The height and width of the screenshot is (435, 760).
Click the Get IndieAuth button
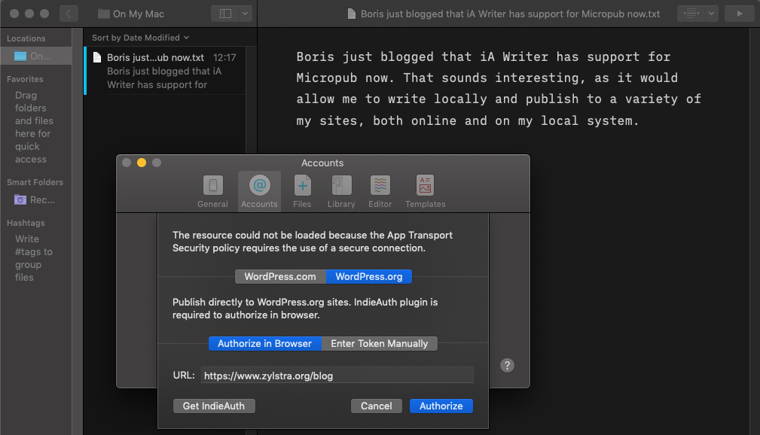[214, 406]
